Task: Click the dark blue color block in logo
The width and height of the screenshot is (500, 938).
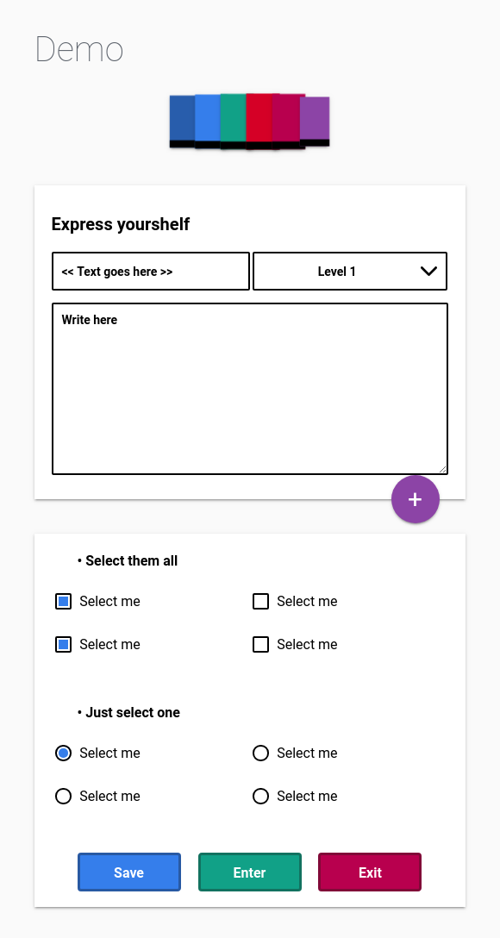Action: [182, 122]
